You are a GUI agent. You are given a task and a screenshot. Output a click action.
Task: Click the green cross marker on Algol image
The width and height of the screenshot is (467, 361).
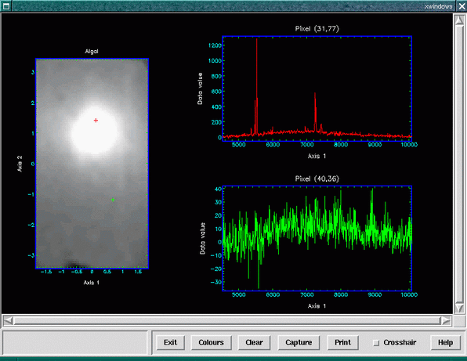coord(113,200)
